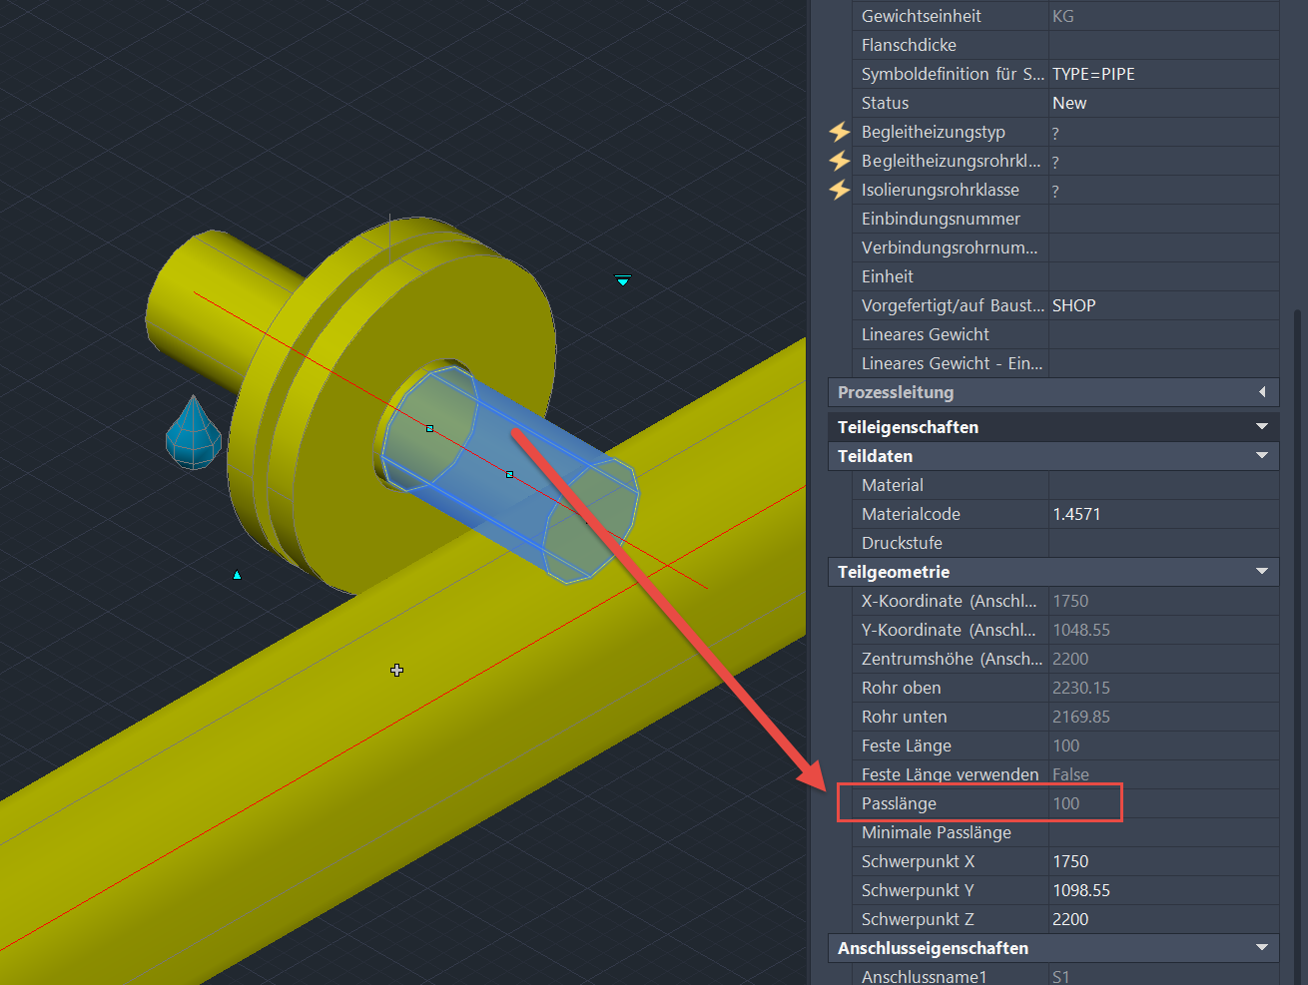This screenshot has width=1308, height=985.
Task: Collapse the Teilgeometrie section
Action: pos(1263,572)
